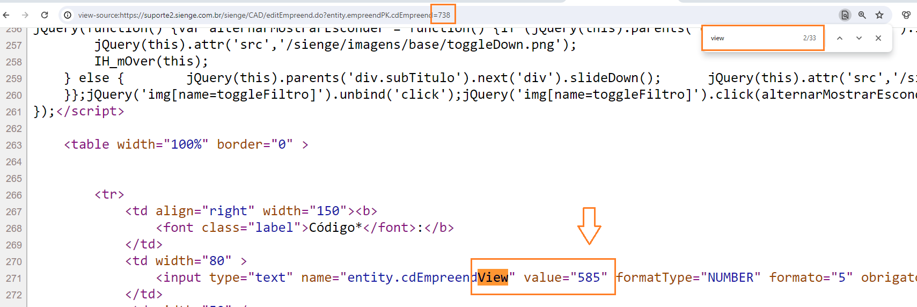Click the <font class="label"> tag
Viewport: 917px width, 307px height.
[x=232, y=228]
